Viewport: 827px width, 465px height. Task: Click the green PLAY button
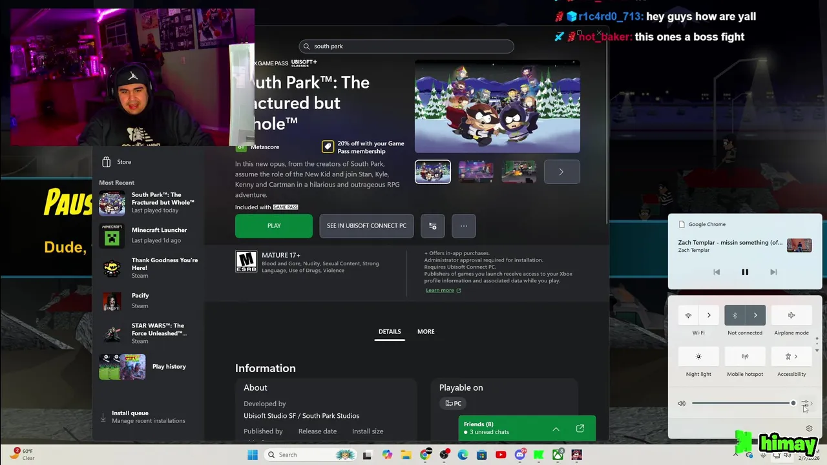tap(274, 226)
